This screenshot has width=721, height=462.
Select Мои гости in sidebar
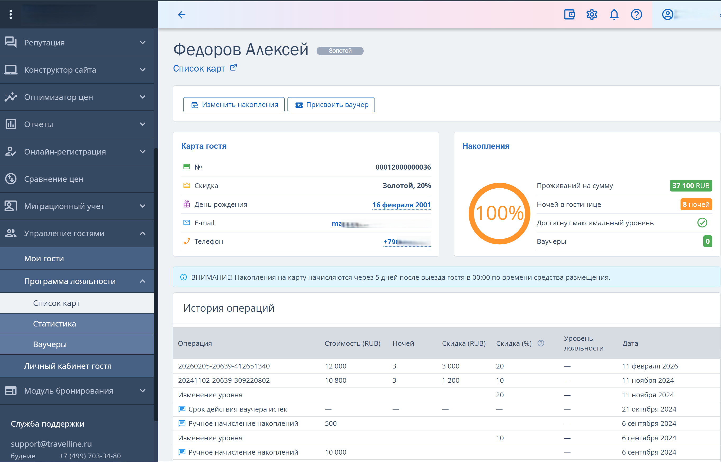[x=44, y=258]
